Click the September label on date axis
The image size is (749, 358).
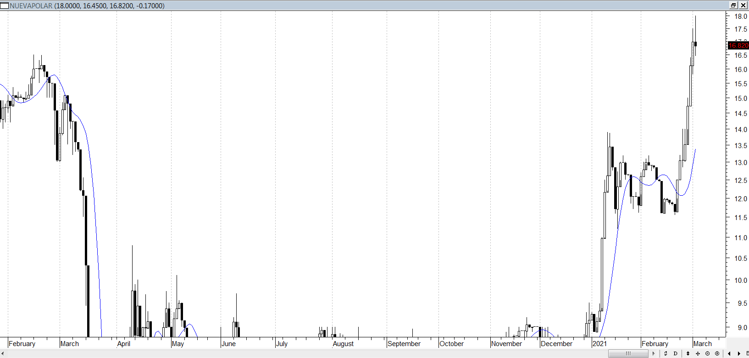pyautogui.click(x=404, y=344)
